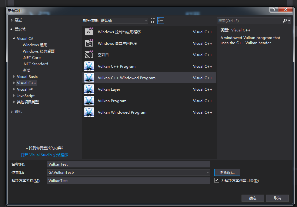
Task: Click the search magnifier icon
Action: coord(285,21)
